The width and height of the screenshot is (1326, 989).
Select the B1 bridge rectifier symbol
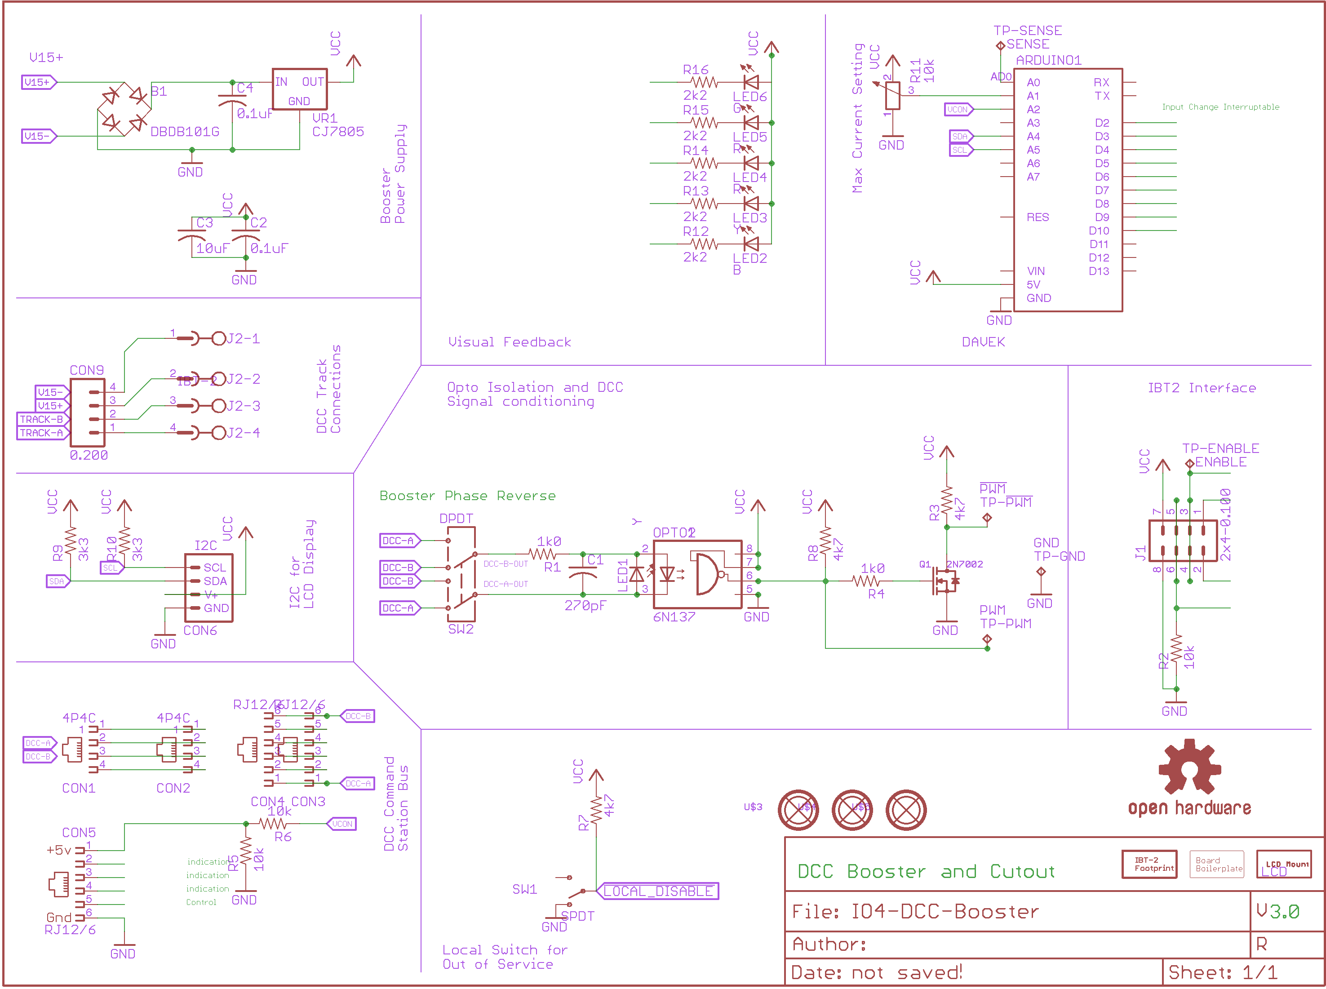pyautogui.click(x=124, y=109)
